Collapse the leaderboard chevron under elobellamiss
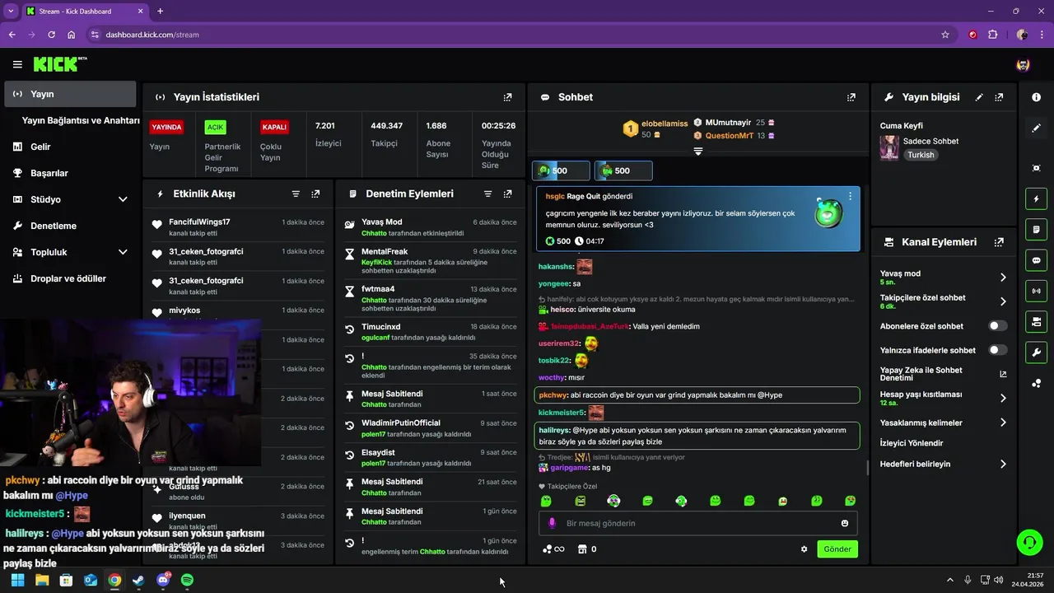 click(x=698, y=152)
